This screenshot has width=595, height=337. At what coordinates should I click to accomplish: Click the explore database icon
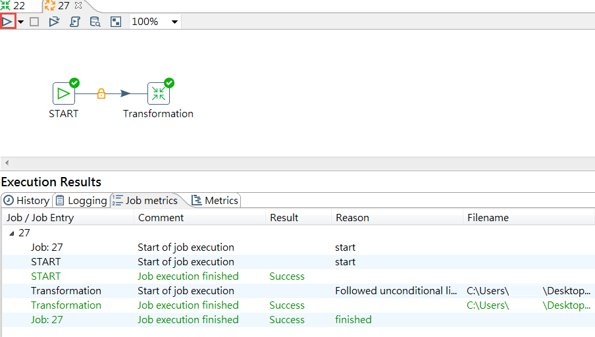click(95, 22)
